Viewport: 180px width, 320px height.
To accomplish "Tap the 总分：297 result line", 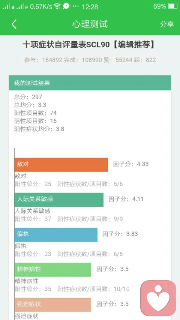I will [28, 97].
